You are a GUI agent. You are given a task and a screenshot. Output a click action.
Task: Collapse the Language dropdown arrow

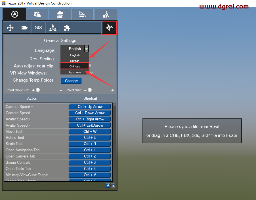point(86,49)
